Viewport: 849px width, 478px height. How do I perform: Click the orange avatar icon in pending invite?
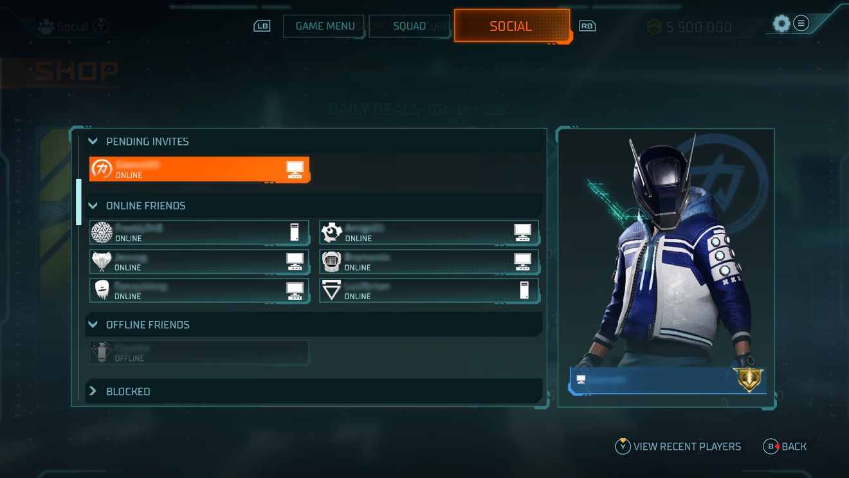point(102,169)
